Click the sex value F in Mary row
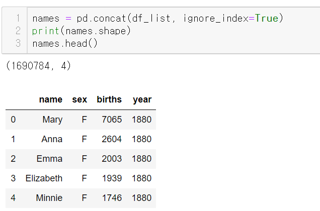Screen dimensions: 320x211 click(85, 120)
